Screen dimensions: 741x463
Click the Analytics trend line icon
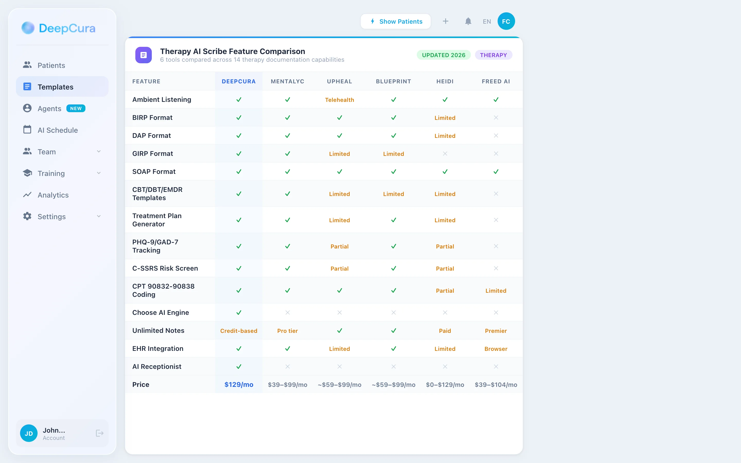(27, 195)
